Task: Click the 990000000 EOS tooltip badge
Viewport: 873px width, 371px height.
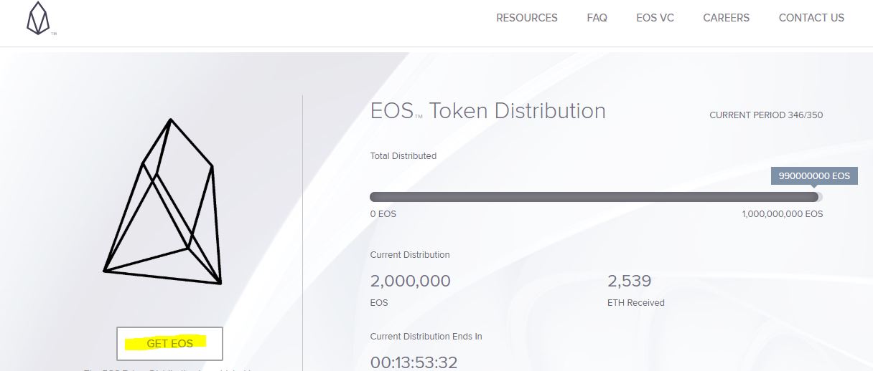Action: [x=814, y=175]
